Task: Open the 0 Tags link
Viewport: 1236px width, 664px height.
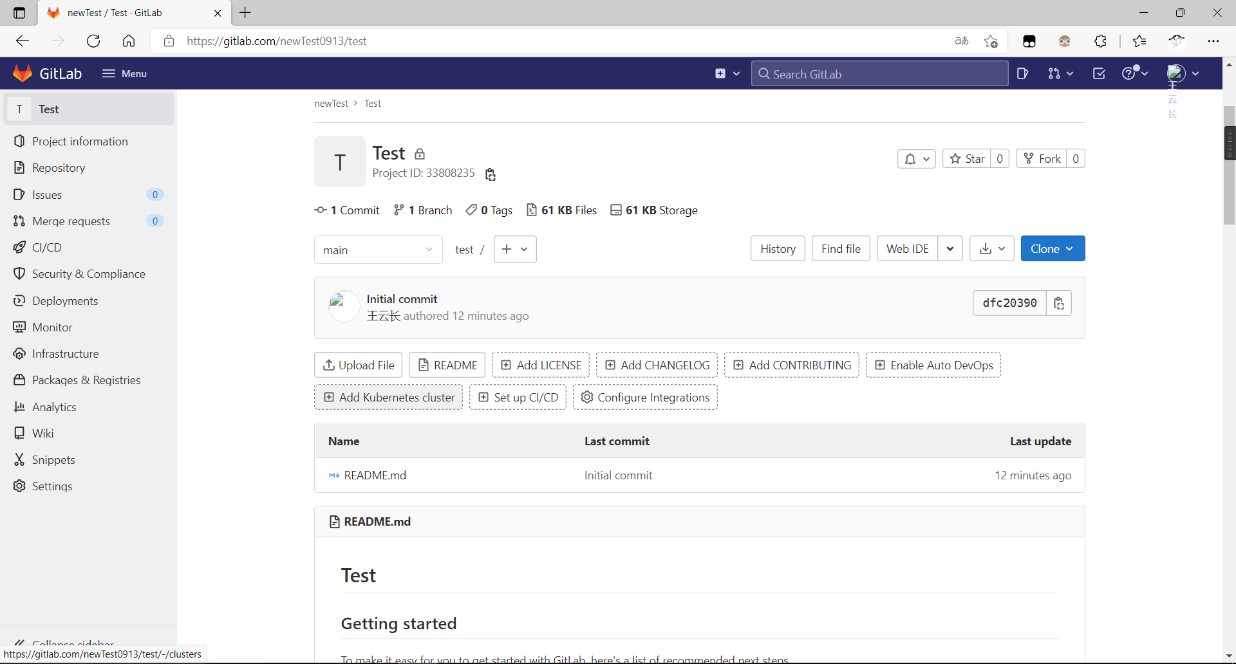Action: point(489,210)
